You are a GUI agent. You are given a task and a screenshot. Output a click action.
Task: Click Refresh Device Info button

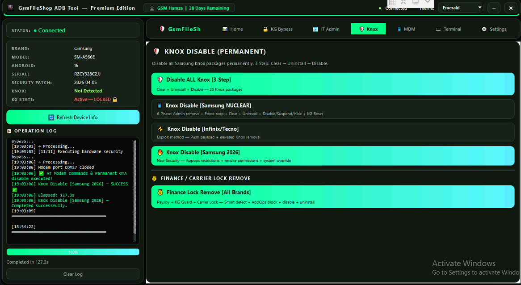click(x=73, y=117)
